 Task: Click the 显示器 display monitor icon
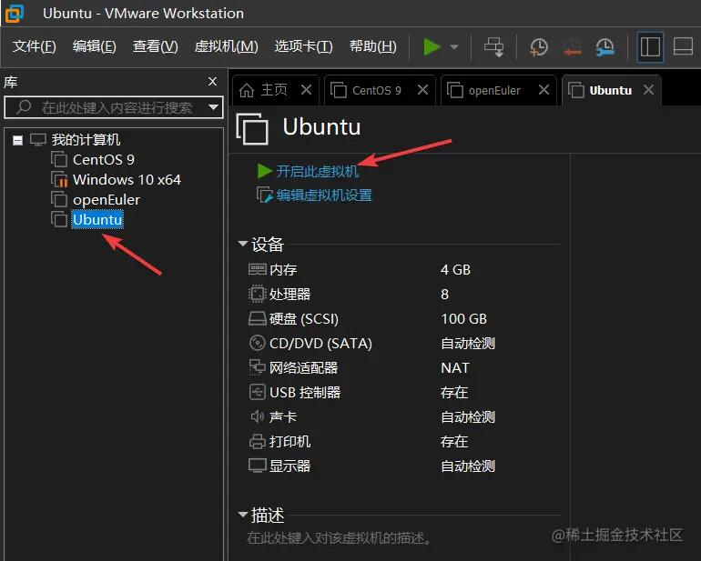257,466
